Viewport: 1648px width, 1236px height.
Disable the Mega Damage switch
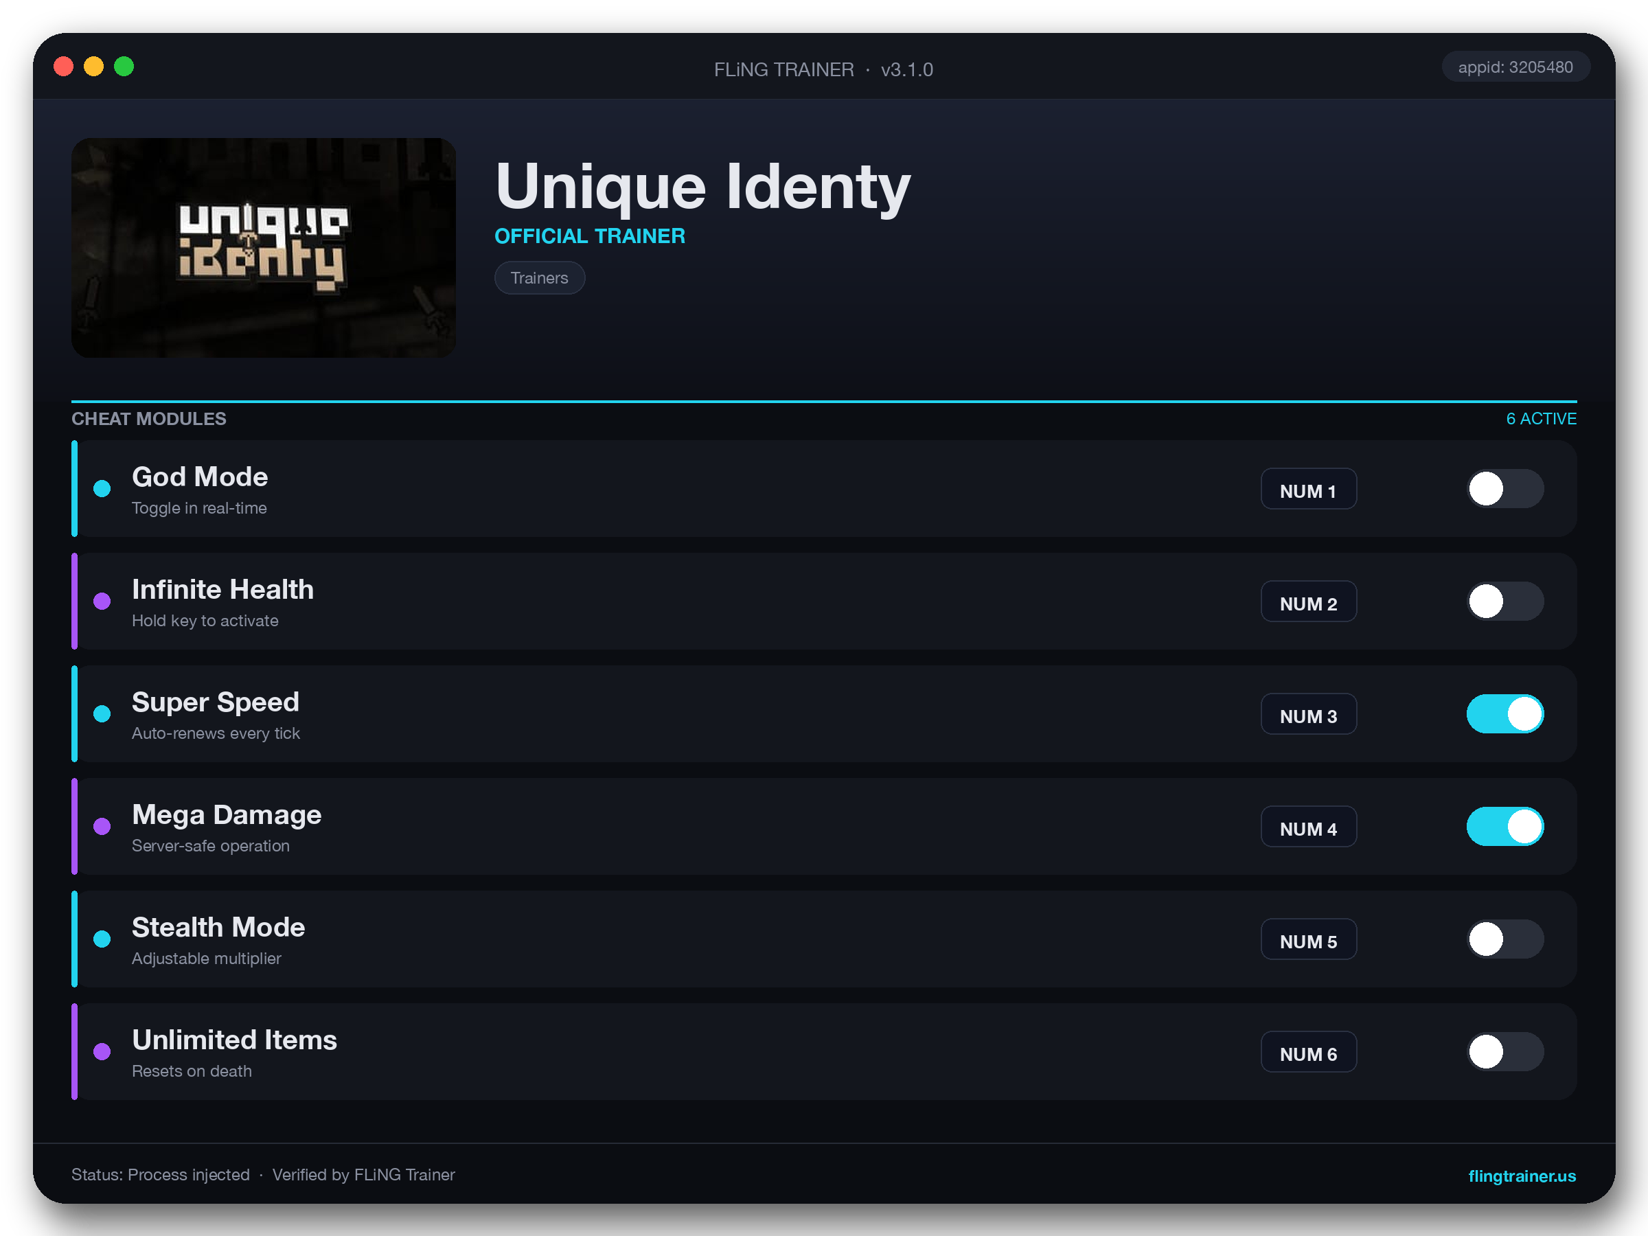[1505, 826]
